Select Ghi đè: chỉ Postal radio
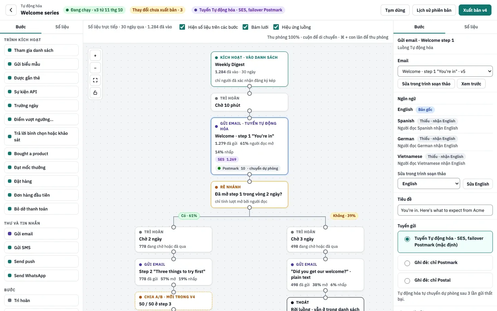497x311 pixels. [407, 281]
